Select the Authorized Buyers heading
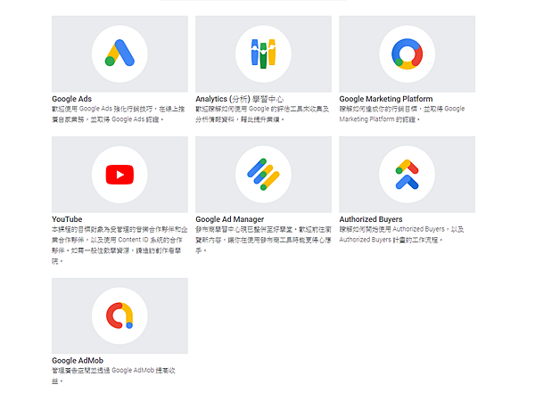 371,219
